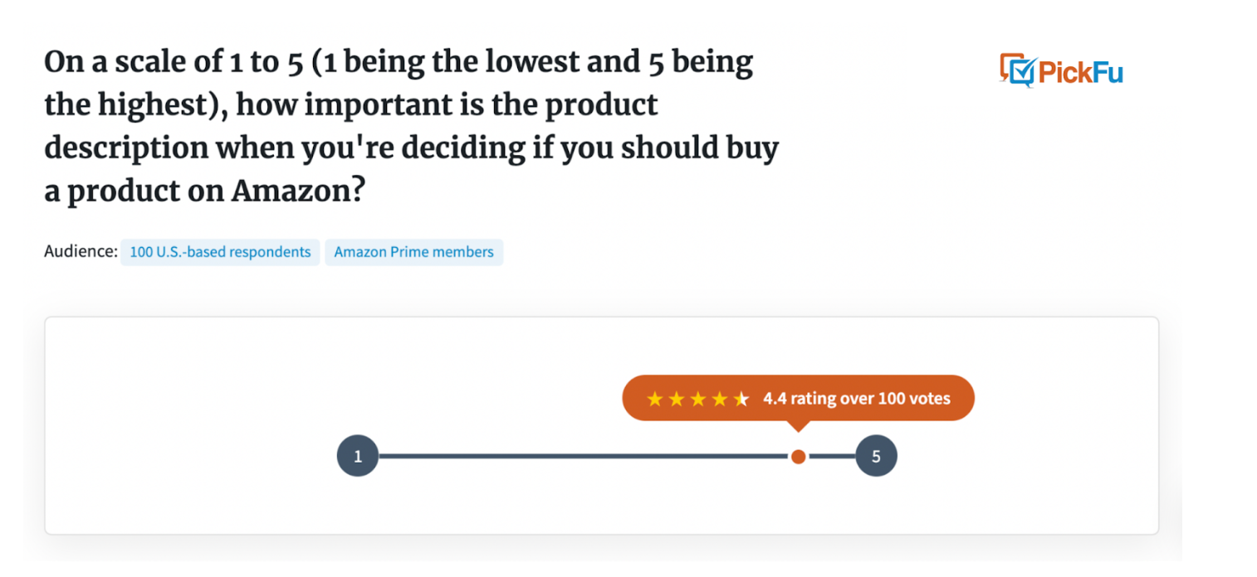
Task: Open the 'Amazon Prime members' audience tag
Action: pos(413,252)
